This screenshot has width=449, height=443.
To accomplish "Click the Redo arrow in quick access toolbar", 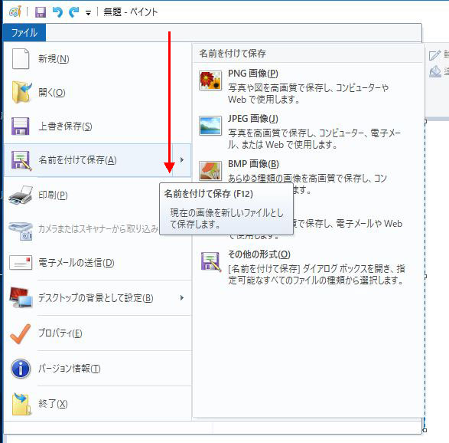I will coord(74,12).
